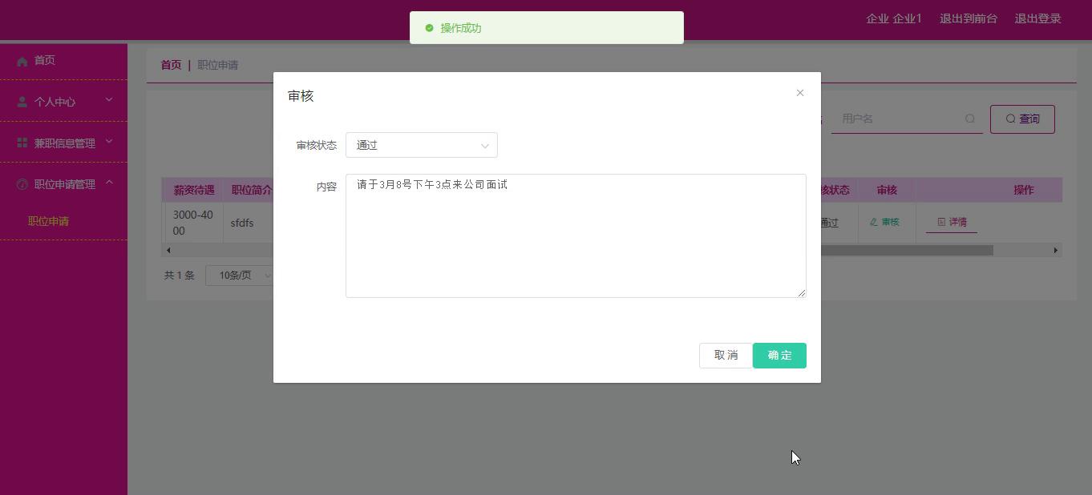Screen dimensions: 1092x495
Task: Click the icon beside 职位申请管理
Action: (22, 184)
